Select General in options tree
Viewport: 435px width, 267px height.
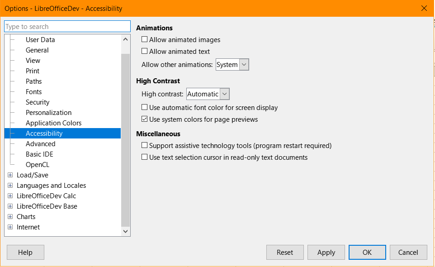tap(37, 50)
